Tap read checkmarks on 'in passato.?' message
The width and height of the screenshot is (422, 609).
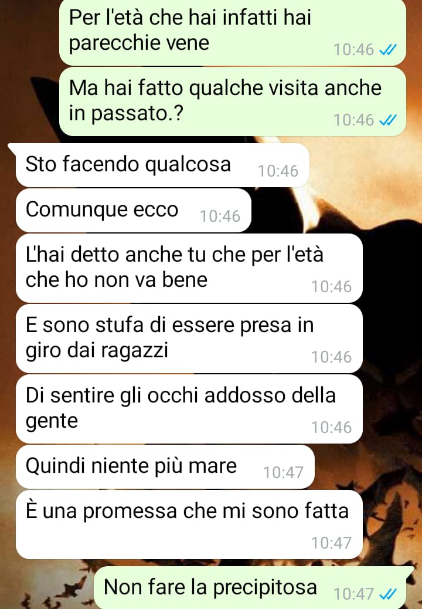tap(387, 120)
